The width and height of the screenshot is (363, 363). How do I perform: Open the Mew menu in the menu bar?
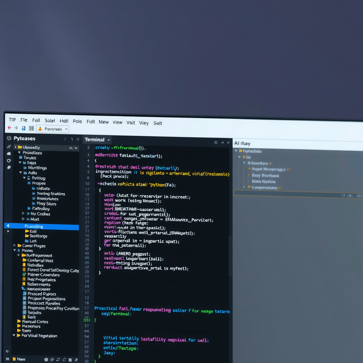coord(104,122)
